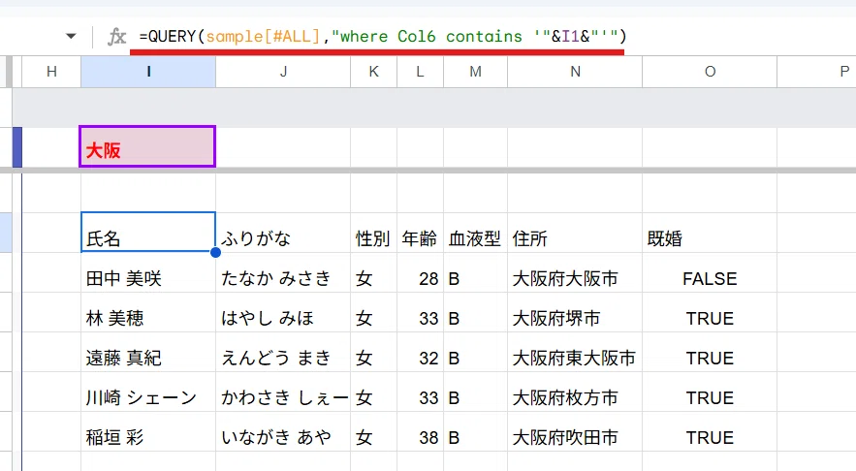This screenshot has height=471, width=856.
Task: Select the FALSE cell in 既婚 column
Action: (710, 272)
